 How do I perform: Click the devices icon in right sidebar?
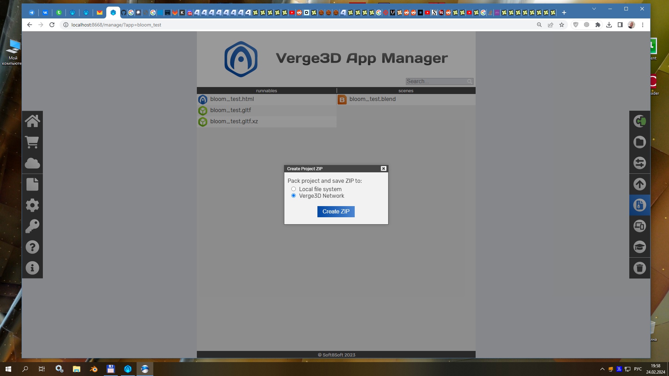coord(640,226)
